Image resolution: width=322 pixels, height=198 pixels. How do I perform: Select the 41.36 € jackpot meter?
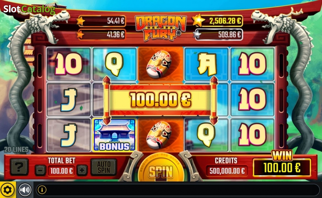point(101,34)
